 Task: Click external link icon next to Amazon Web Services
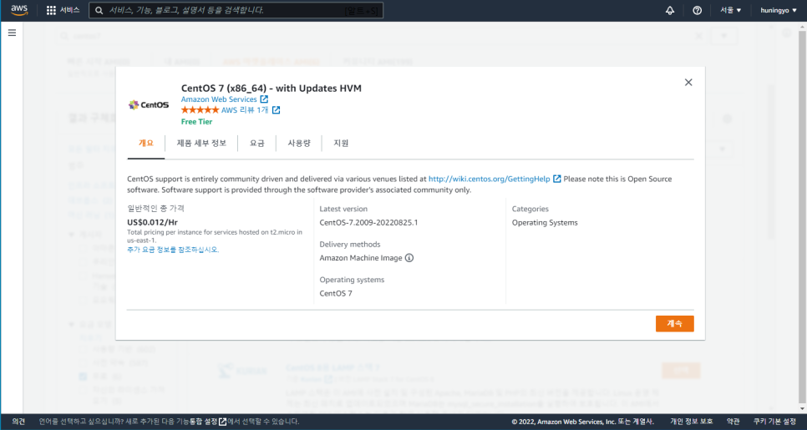[264, 99]
